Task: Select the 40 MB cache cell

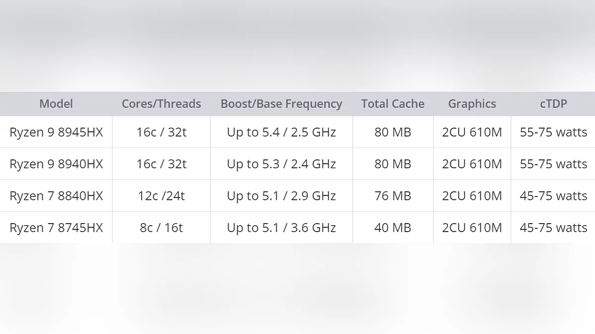Action: tap(393, 228)
